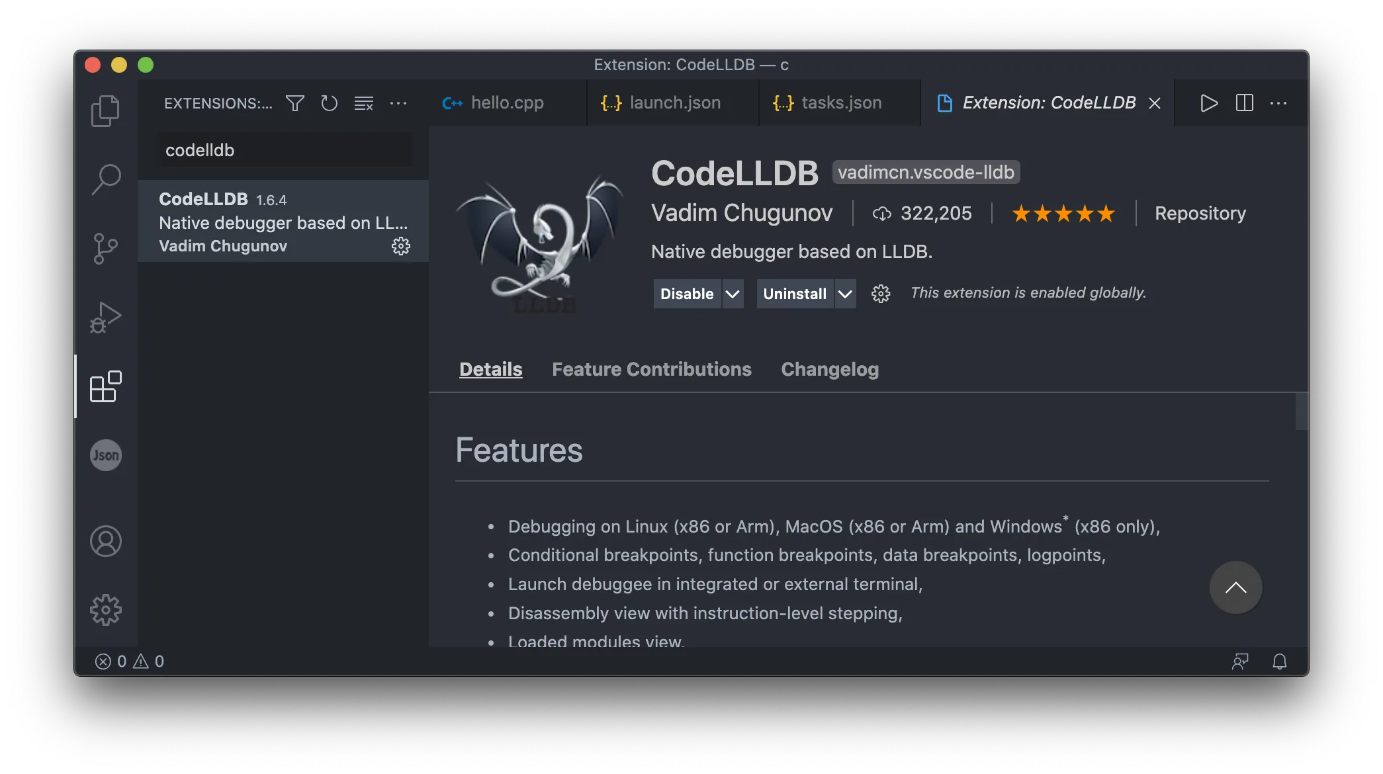Click 'Launch debuggee in integrated' feature line

(715, 584)
